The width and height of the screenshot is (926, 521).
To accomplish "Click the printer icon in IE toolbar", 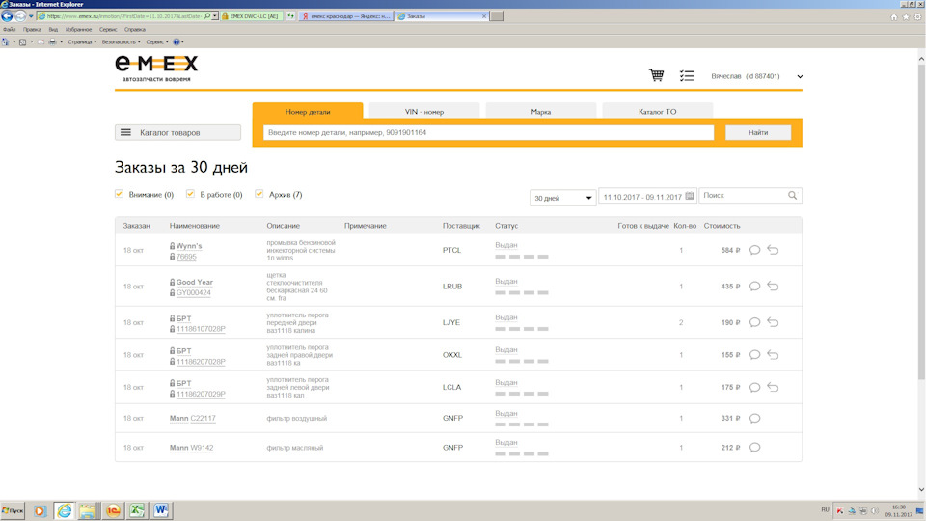I will pos(52,41).
